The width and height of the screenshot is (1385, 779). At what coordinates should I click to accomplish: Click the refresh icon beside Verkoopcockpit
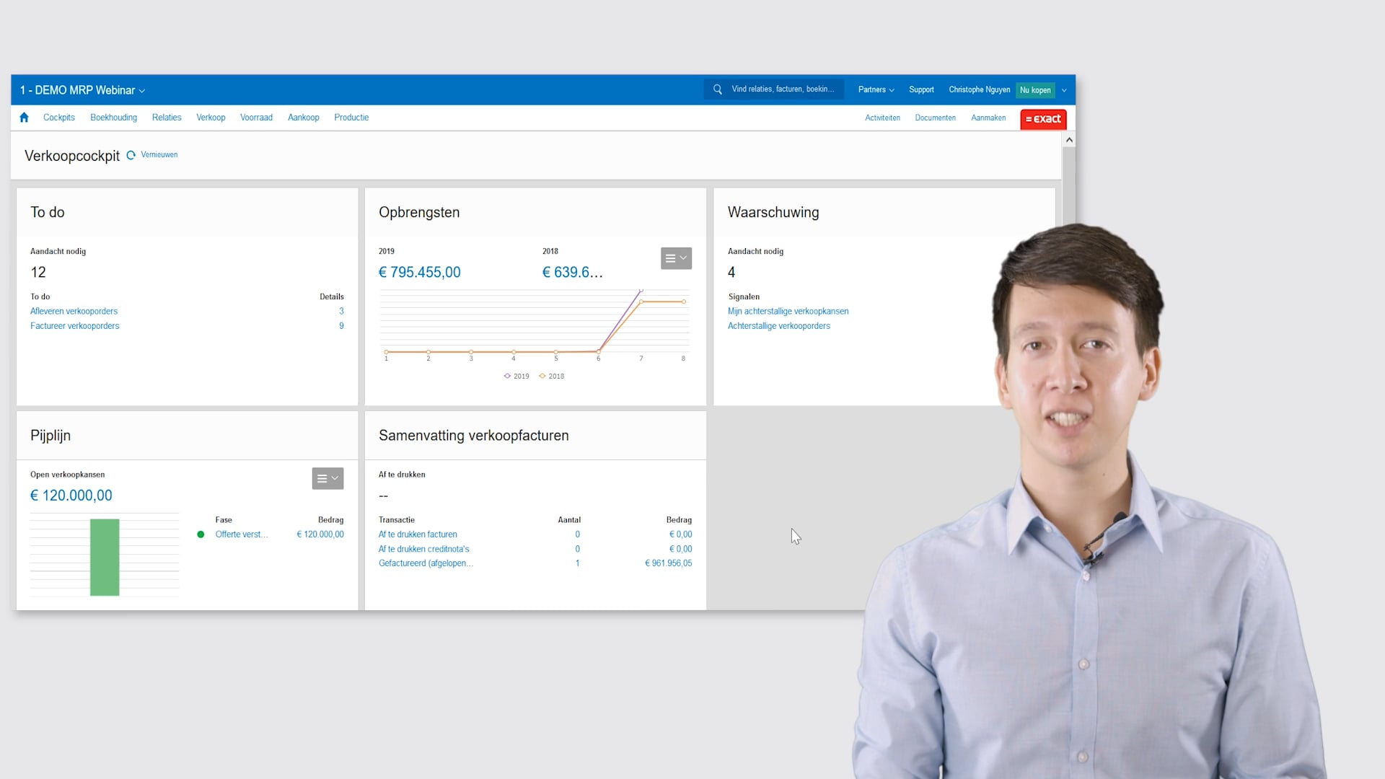[x=131, y=155]
